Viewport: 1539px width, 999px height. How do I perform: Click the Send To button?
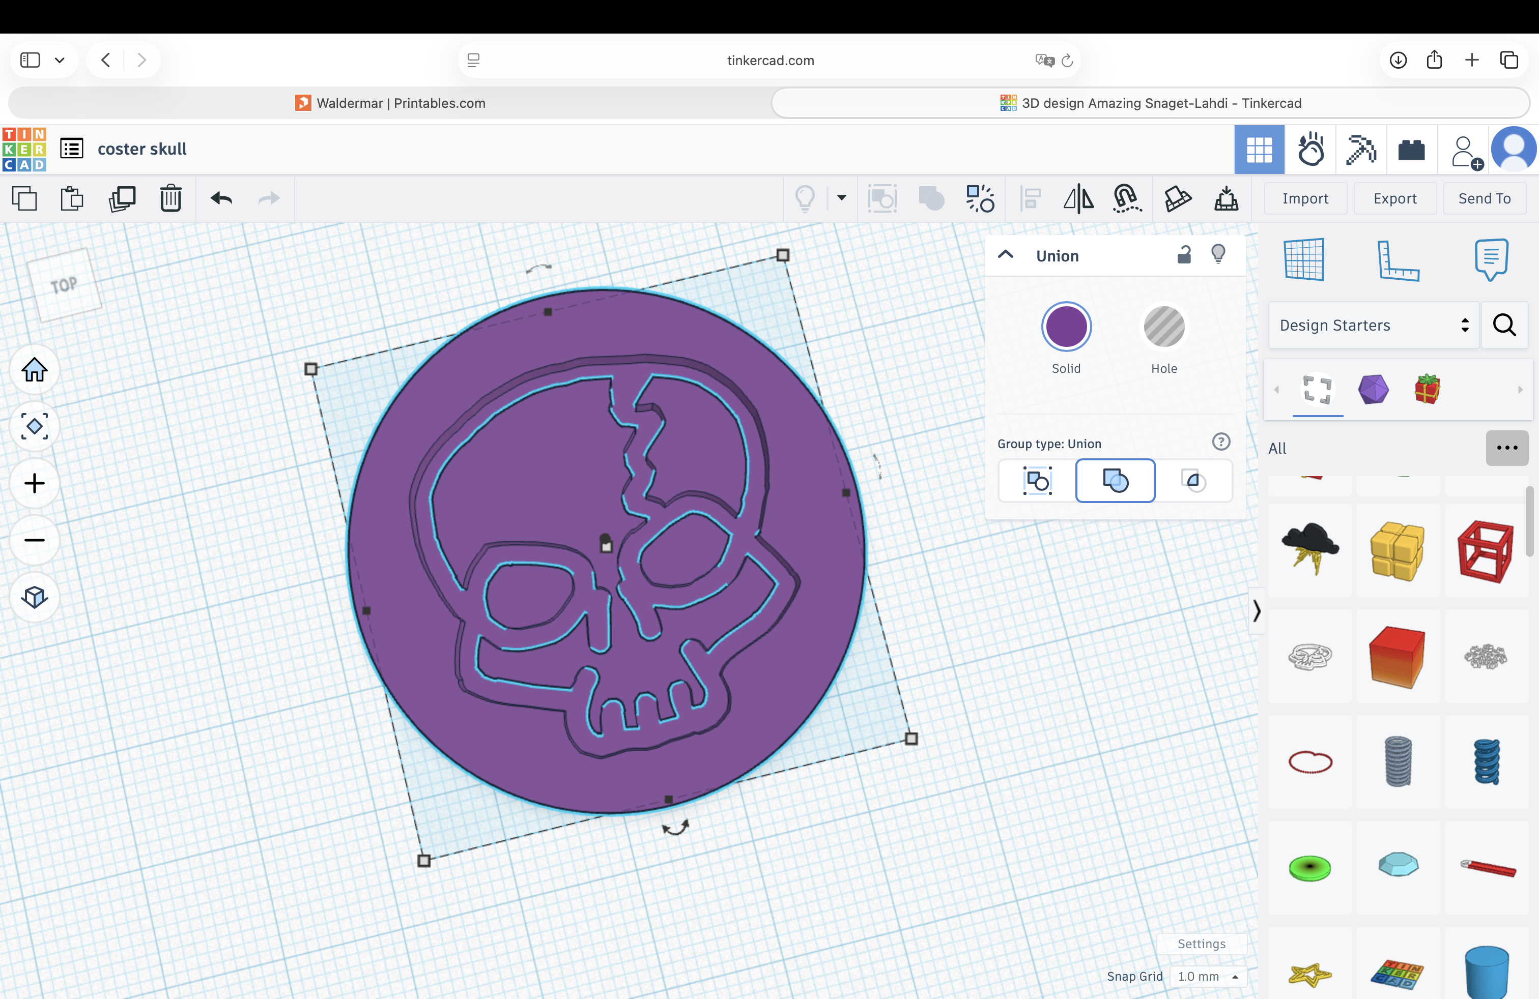tap(1484, 198)
